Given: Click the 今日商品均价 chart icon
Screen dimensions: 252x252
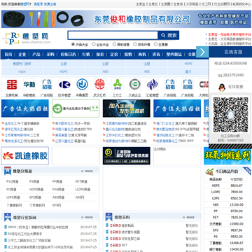Looking at the screenshot, I should click(209, 171).
